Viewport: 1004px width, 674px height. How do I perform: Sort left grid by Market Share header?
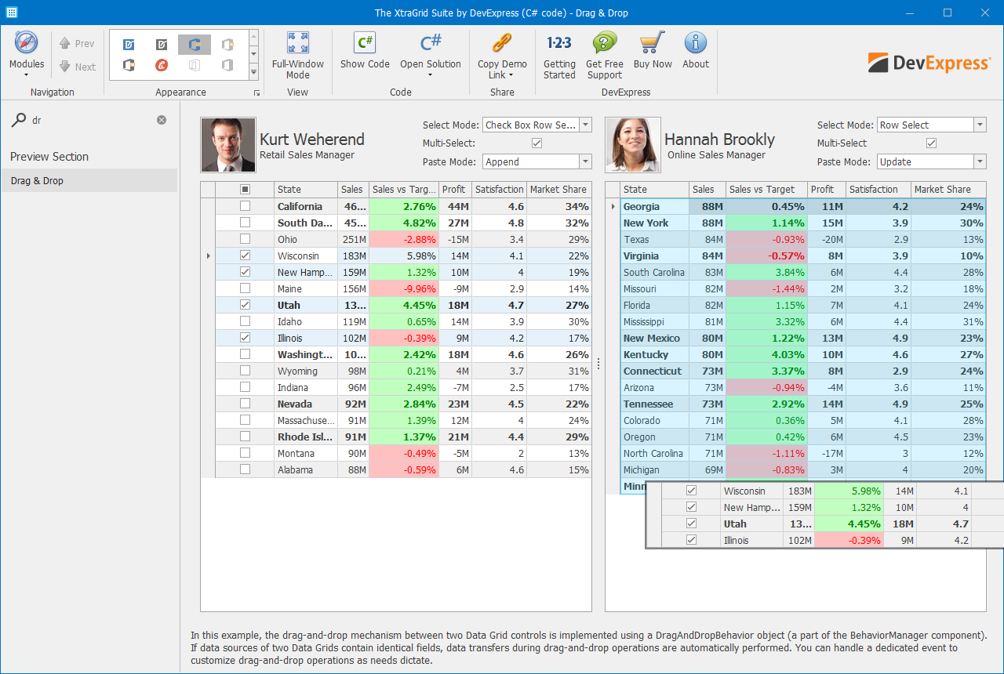(x=559, y=190)
